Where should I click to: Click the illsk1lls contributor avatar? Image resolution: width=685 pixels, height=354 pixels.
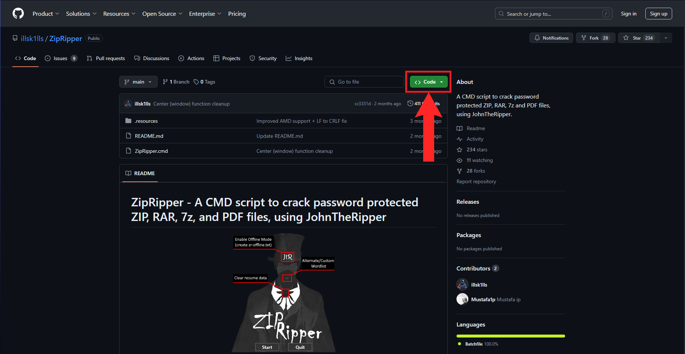[x=462, y=284]
